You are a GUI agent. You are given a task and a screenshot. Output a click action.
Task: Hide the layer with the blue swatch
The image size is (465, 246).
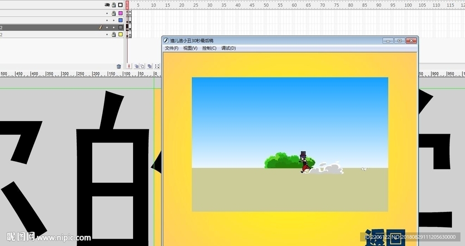(x=107, y=20)
